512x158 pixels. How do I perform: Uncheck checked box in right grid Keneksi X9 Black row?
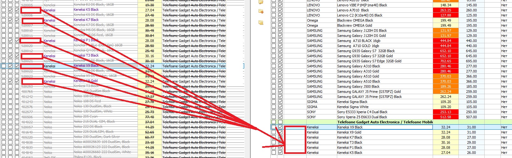(x=280, y=127)
